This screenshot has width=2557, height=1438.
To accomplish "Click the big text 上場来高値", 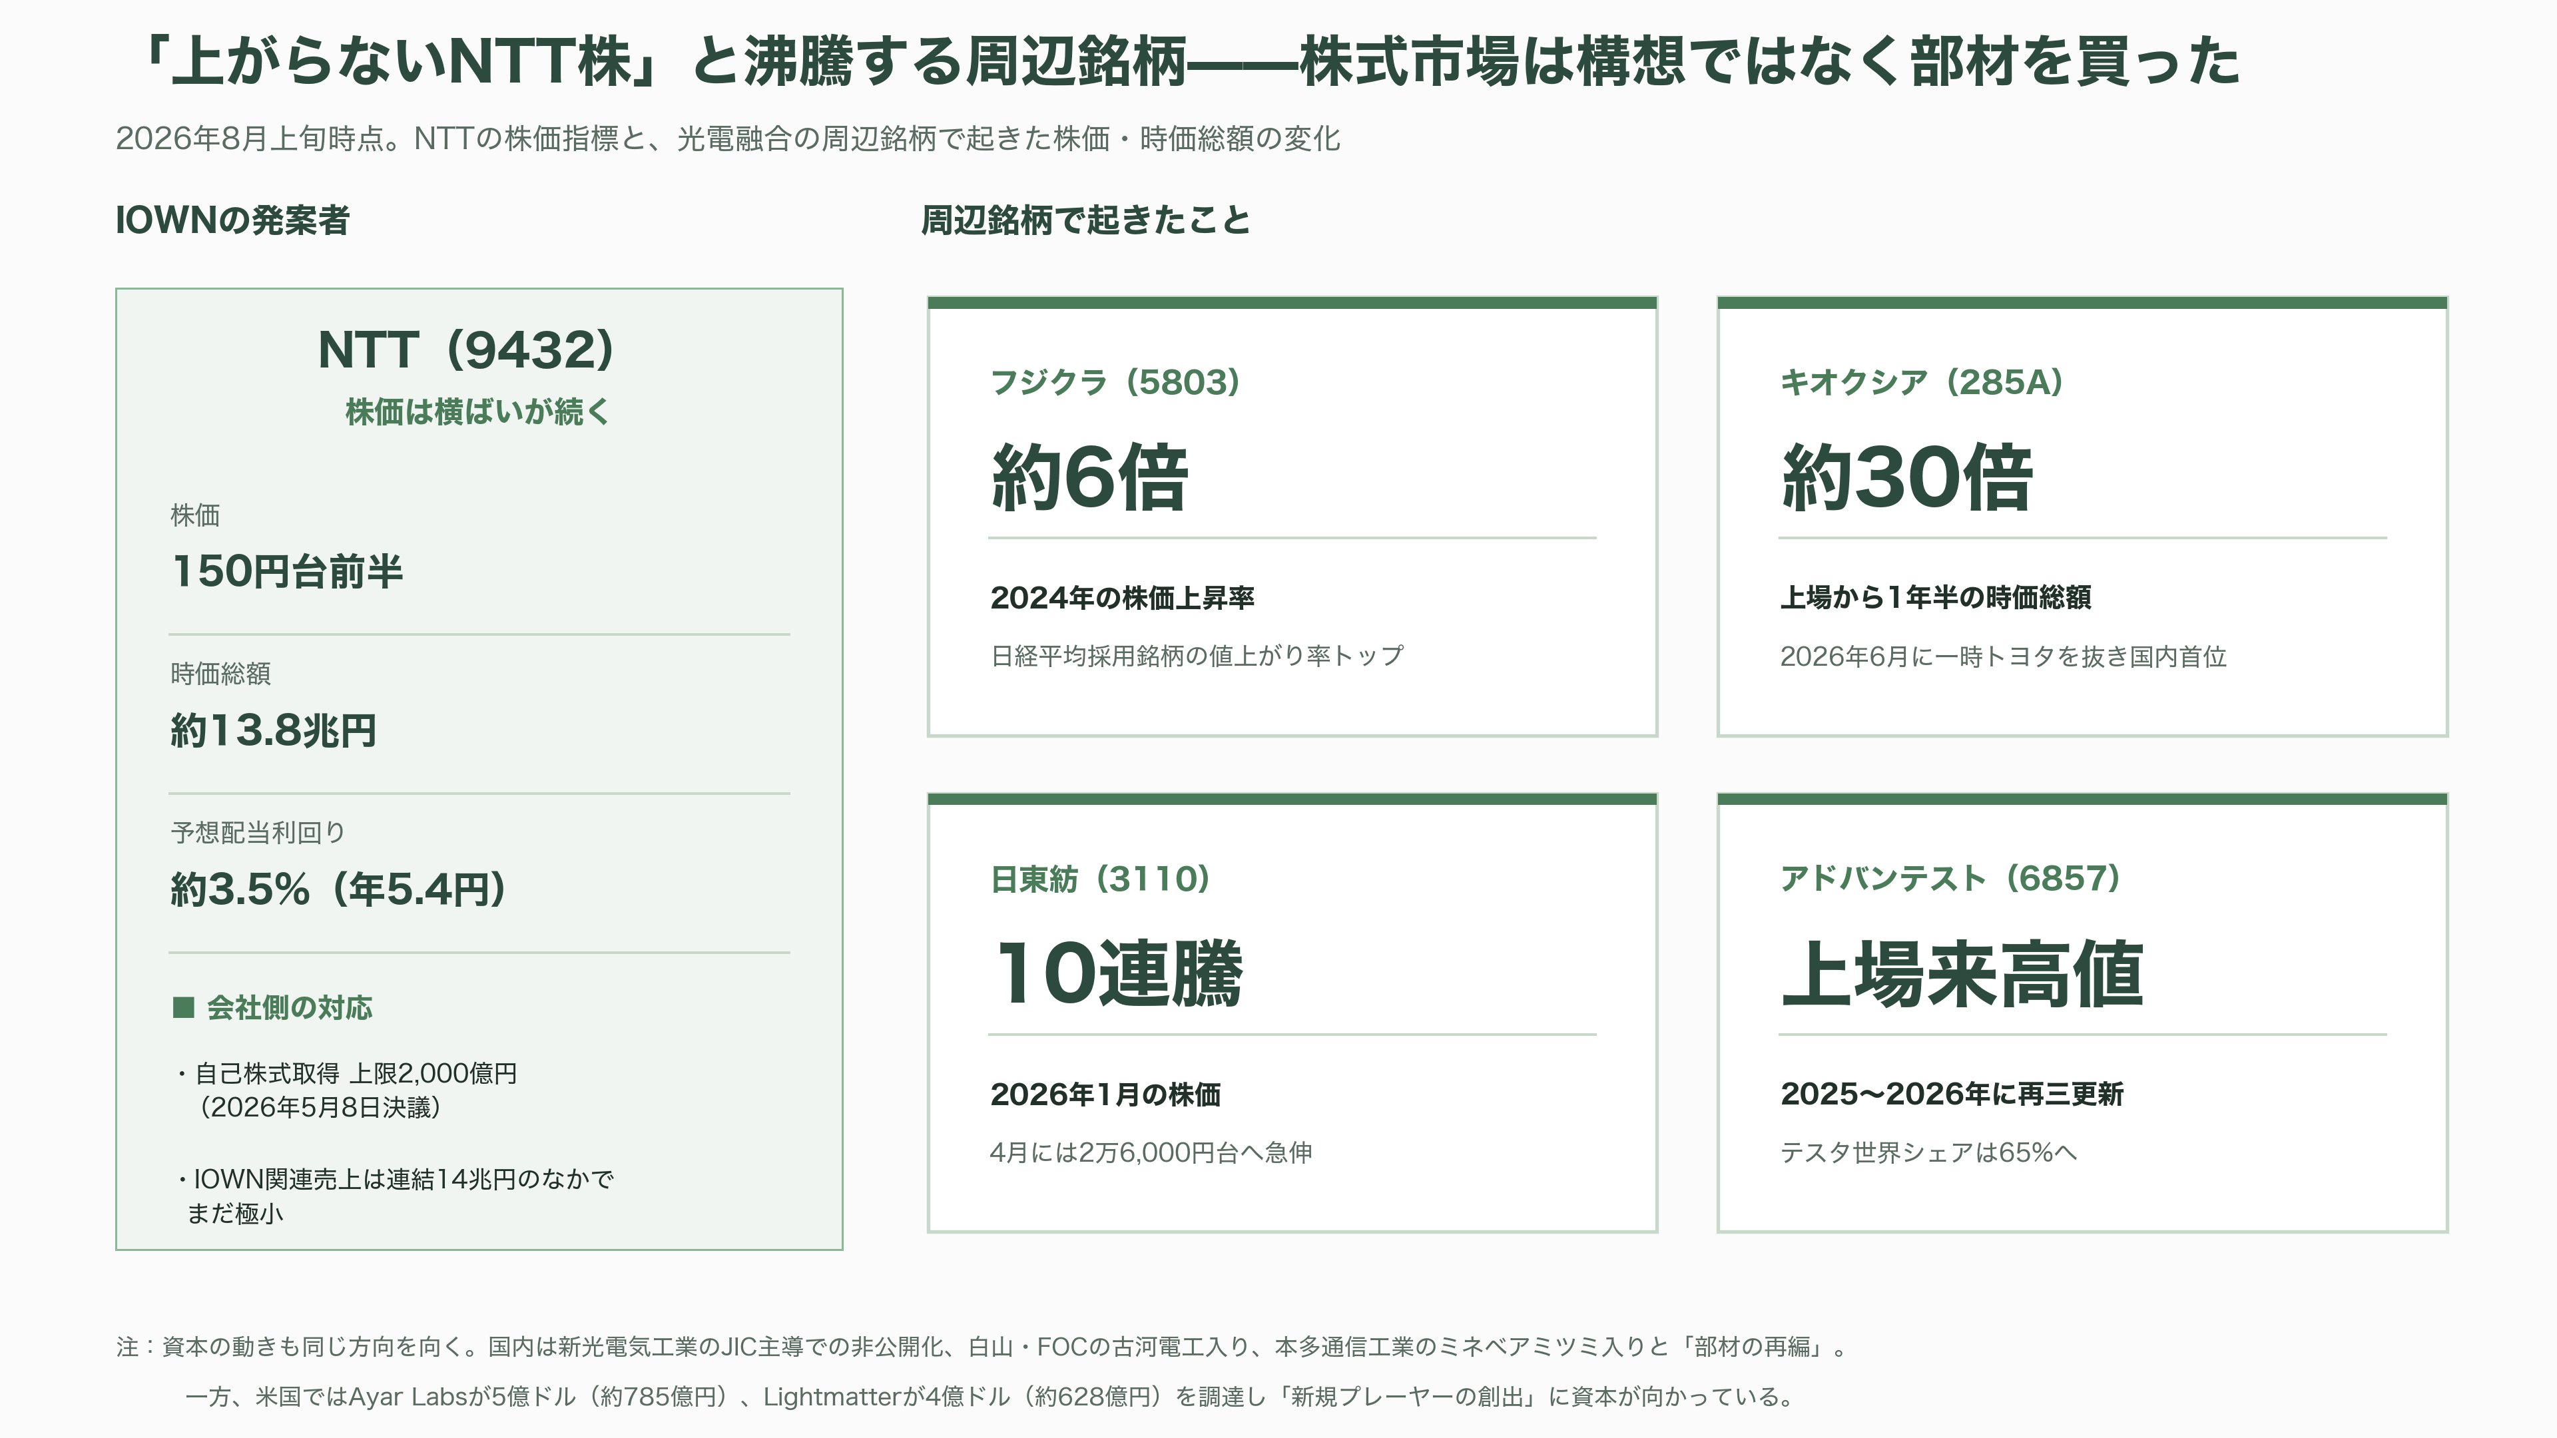I will [x=1962, y=973].
